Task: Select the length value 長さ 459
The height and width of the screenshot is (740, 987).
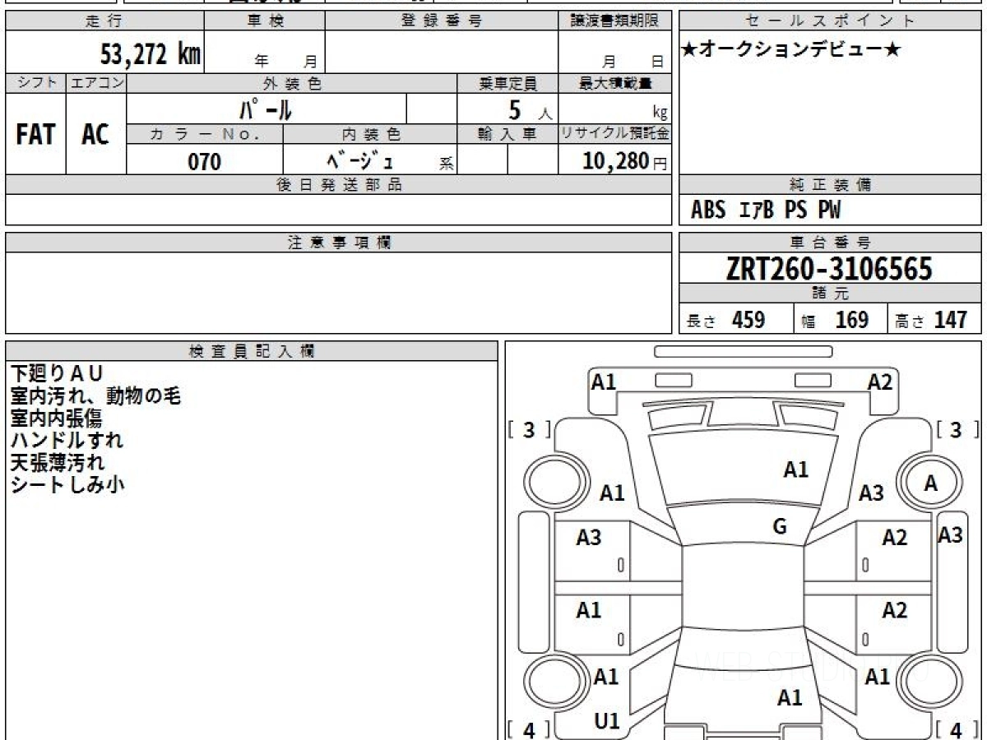Action: pos(726,320)
